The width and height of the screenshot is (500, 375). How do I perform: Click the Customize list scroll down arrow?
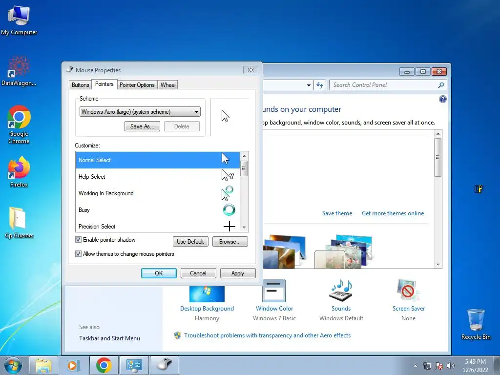[x=244, y=228]
